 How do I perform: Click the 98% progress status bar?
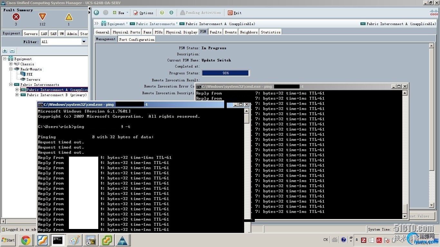pyautogui.click(x=225, y=73)
